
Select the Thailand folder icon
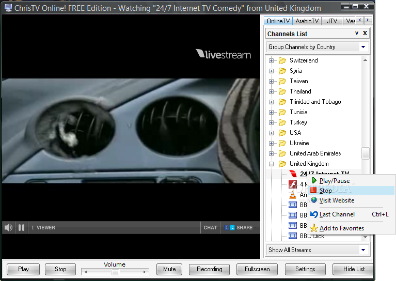pyautogui.click(x=282, y=91)
